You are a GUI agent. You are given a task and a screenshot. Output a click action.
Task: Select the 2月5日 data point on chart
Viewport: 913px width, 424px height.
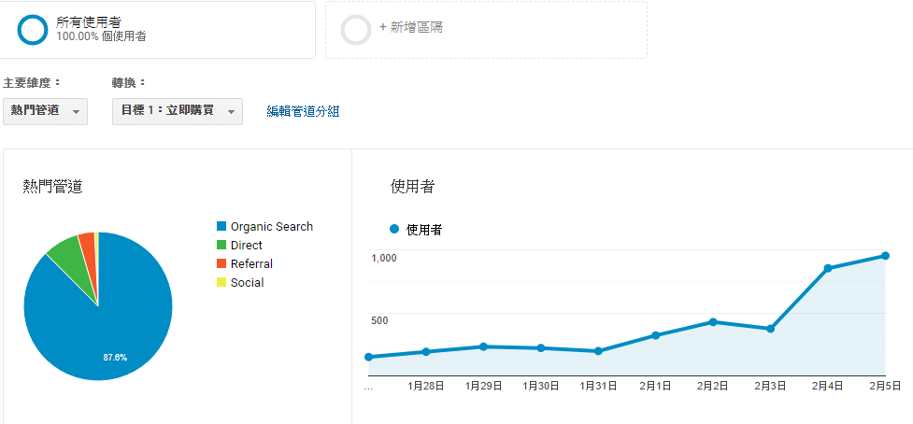pos(884,256)
